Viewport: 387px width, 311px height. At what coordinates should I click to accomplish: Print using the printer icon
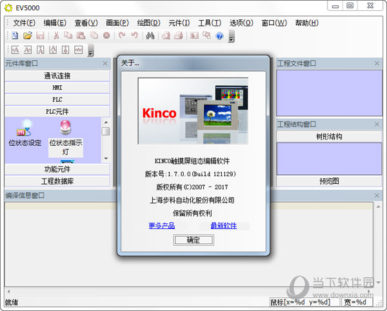179,35
